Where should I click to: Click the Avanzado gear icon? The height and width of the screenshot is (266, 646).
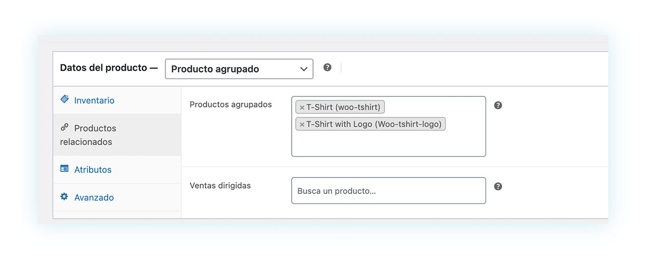tap(65, 196)
